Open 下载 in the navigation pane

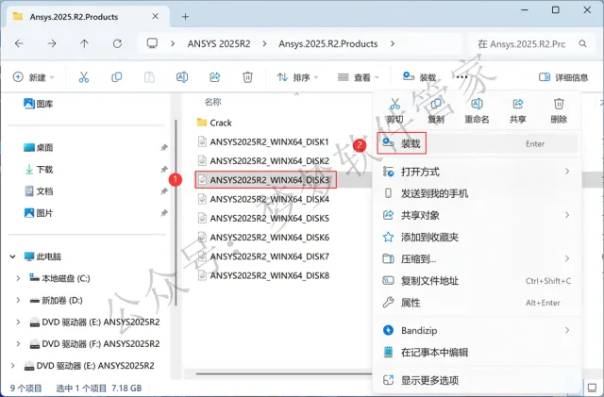[x=38, y=169]
